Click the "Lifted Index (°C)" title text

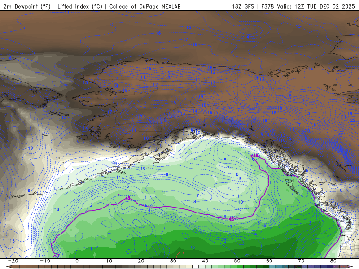pos(80,6)
